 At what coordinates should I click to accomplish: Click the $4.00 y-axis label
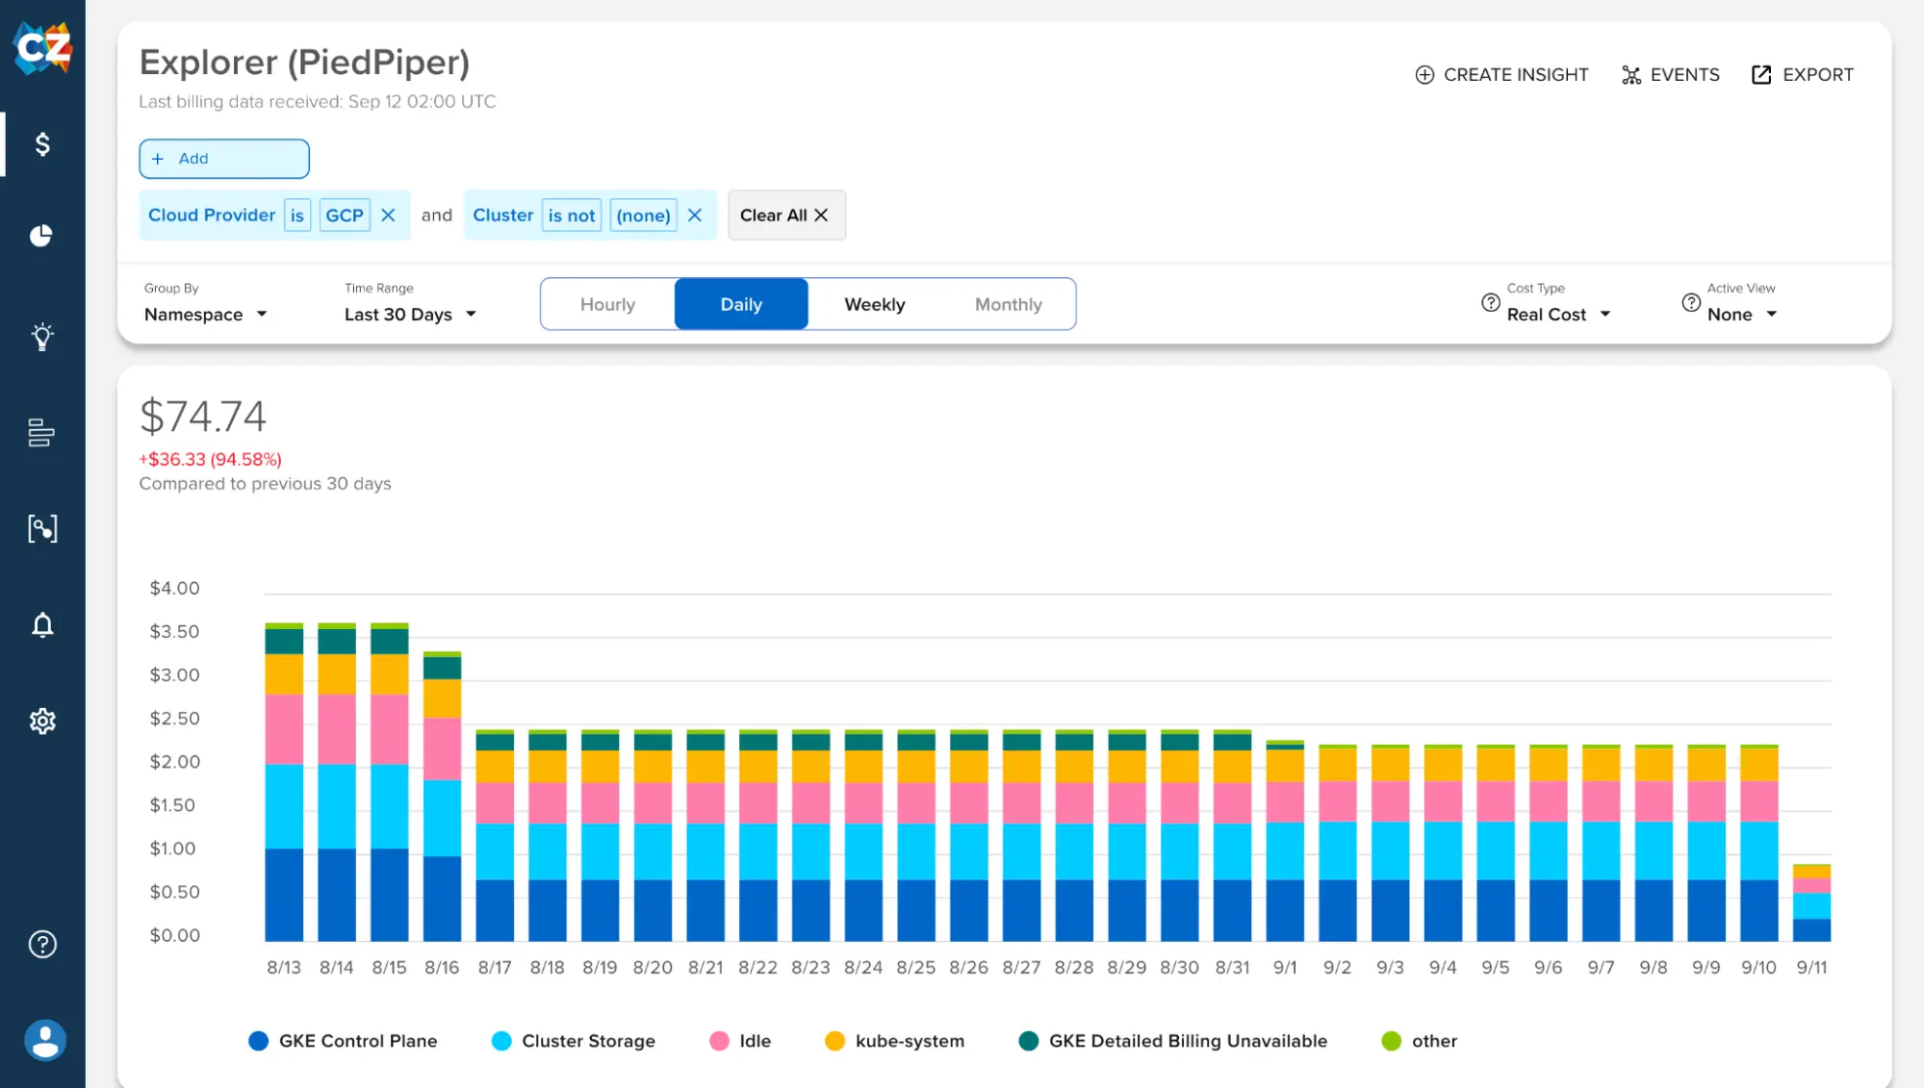click(174, 588)
